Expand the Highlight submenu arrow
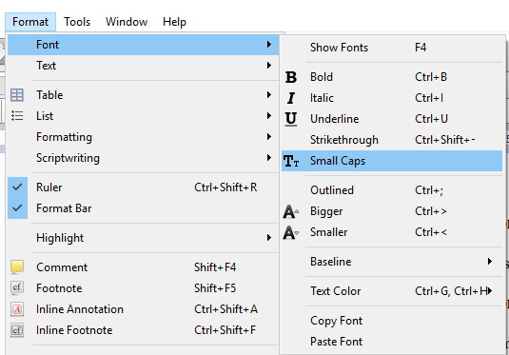509x355 pixels. point(269,238)
